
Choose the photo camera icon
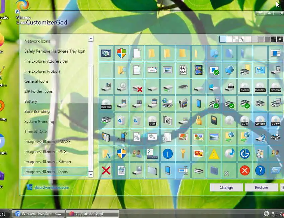pyautogui.click(x=168, y=120)
